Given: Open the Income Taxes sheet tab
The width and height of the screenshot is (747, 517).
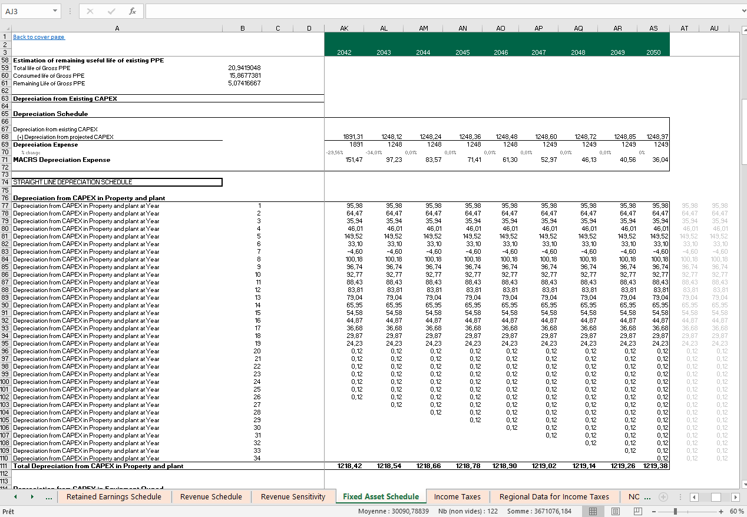Looking at the screenshot, I should 457,497.
